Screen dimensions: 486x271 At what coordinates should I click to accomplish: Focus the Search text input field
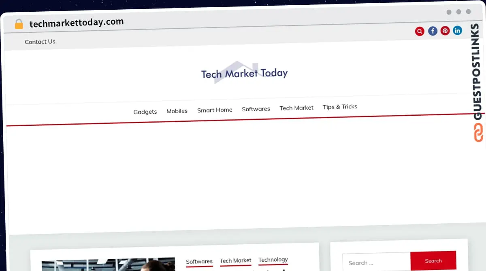pos(376,263)
